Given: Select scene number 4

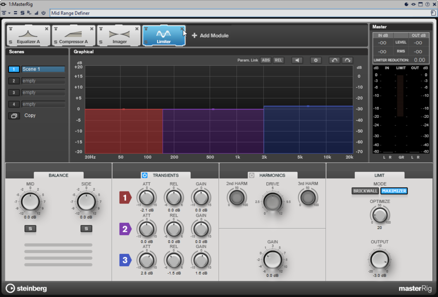Looking at the screenshot, I should click(x=14, y=104).
